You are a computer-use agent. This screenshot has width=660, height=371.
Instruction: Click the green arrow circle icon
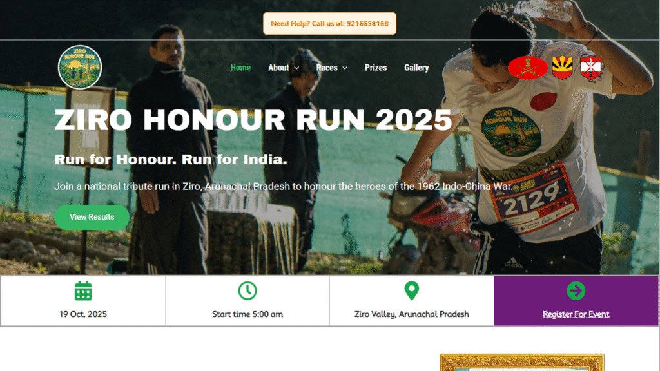tap(576, 290)
